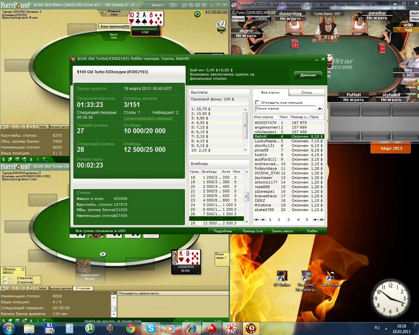Screen dimensions: 419x335
Task: Select the 'НЕТ' deal discussion radio button
Action: 5,282
